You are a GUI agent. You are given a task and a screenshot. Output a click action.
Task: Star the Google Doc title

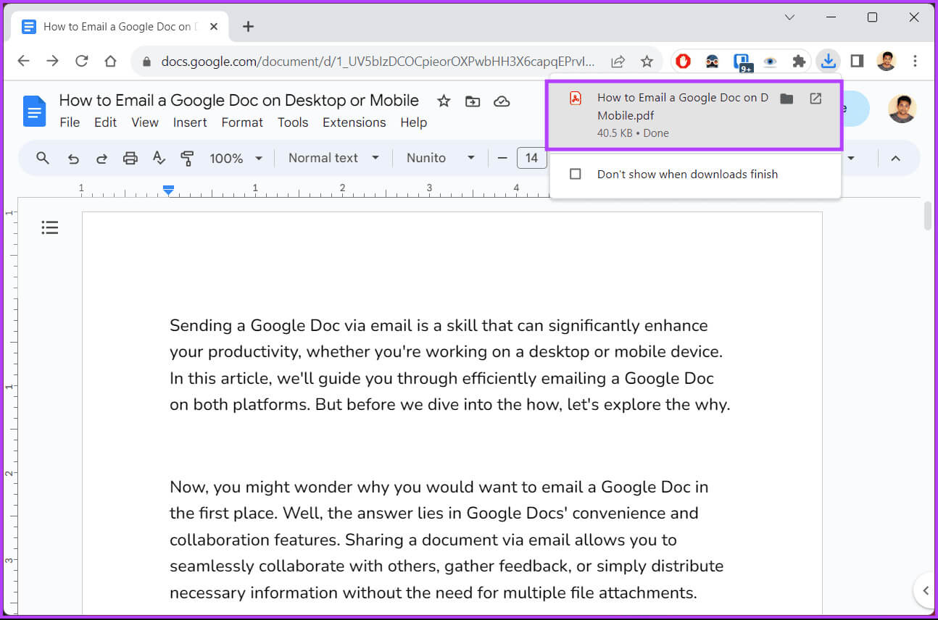(444, 101)
